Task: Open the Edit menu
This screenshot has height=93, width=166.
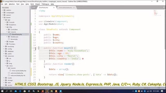Action: [6, 4]
